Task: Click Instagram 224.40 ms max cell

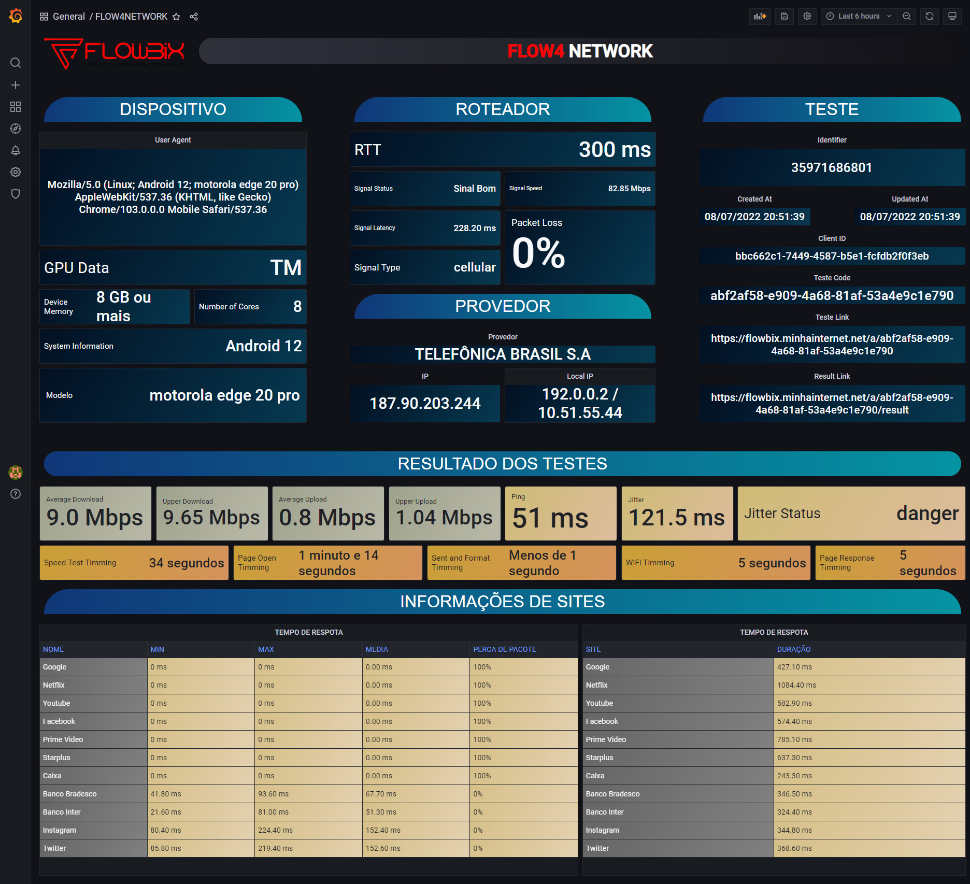Action: (x=308, y=830)
